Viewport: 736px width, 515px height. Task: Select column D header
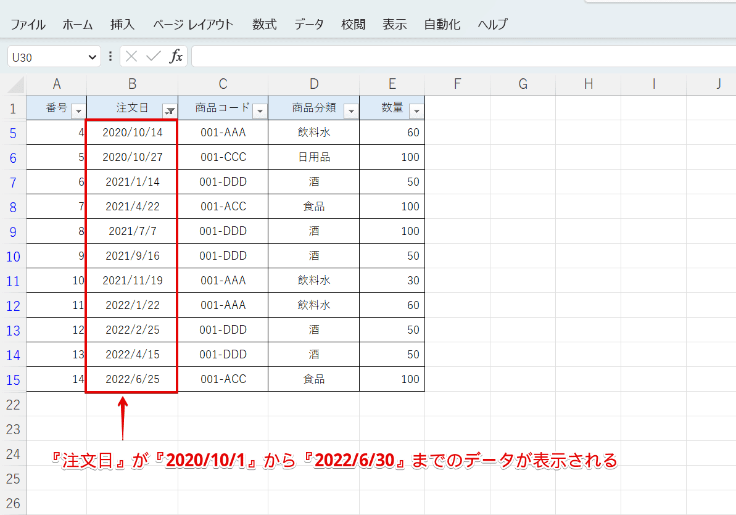pyautogui.click(x=314, y=84)
